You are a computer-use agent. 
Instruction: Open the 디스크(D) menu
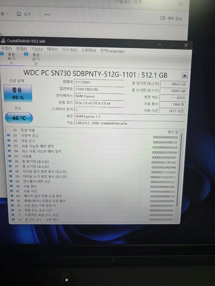pos(69,50)
